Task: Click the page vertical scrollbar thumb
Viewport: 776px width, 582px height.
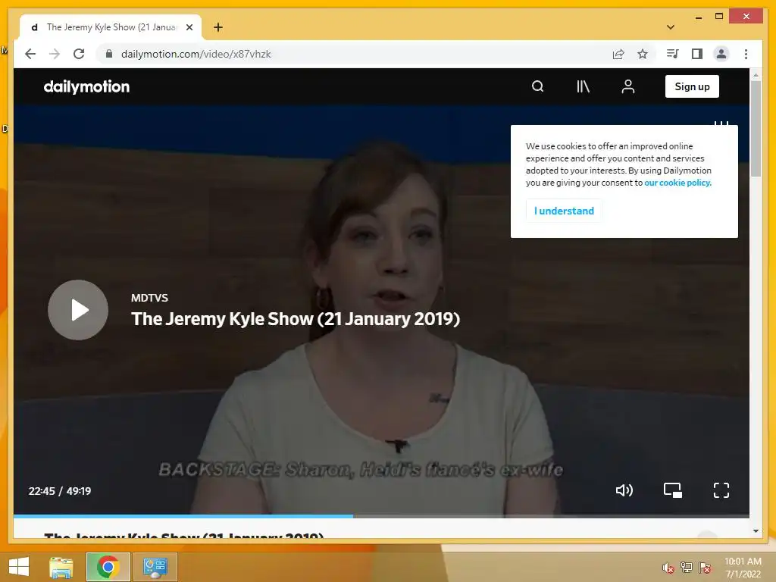Action: pos(756,129)
